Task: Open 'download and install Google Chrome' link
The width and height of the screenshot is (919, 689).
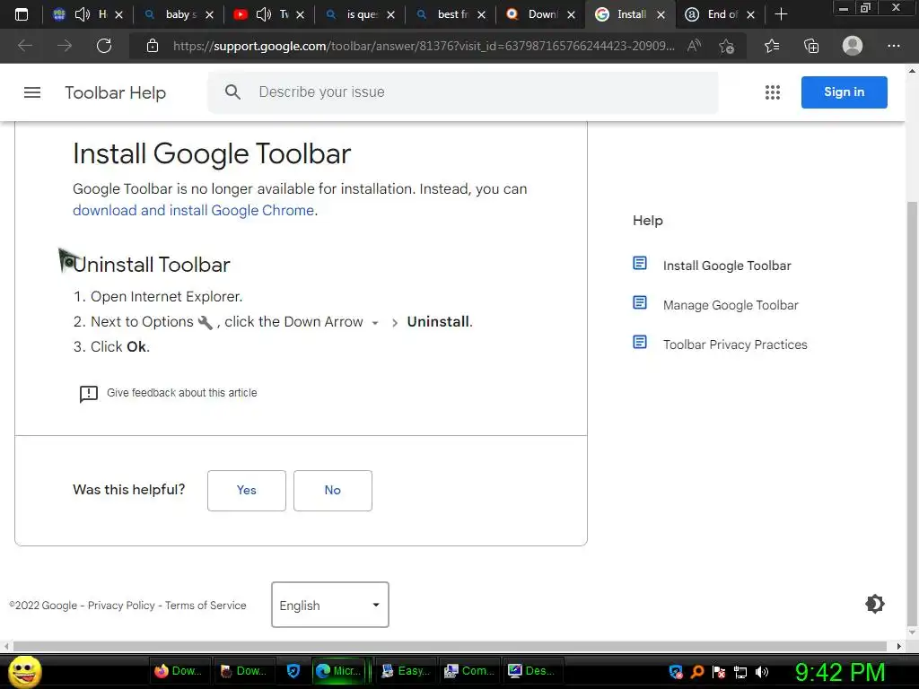Action: click(x=194, y=210)
